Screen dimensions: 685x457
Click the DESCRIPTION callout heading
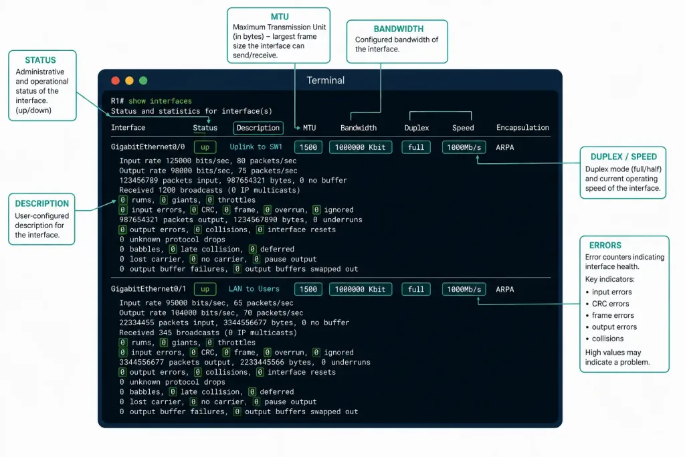coord(42,203)
